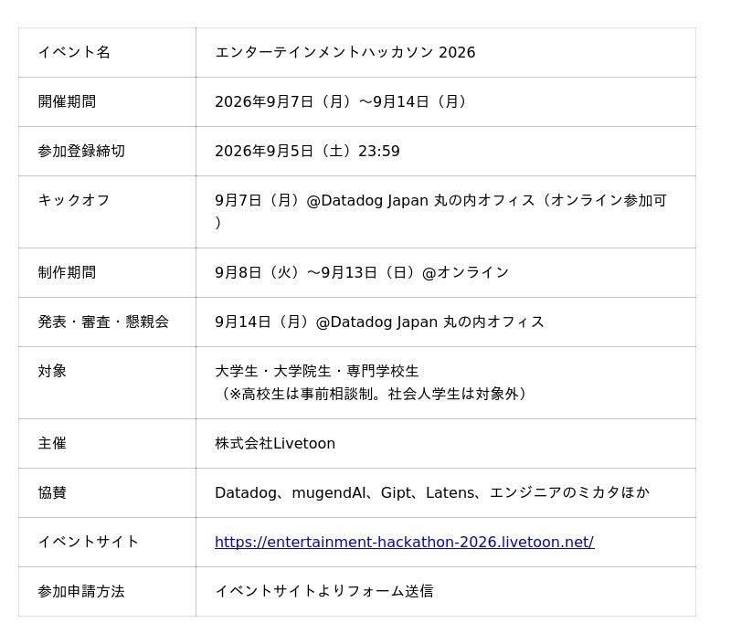Click the イベントサイトよりフォーム送信 text
Image resolution: width=731 pixels, height=644 pixels.
324,591
